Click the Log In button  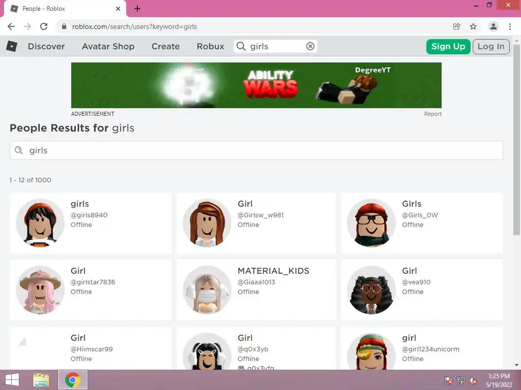click(491, 46)
